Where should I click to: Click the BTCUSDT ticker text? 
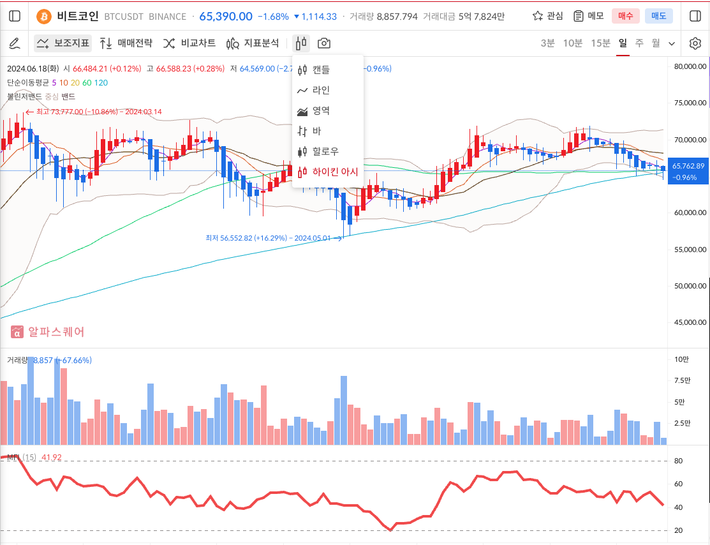tap(124, 17)
